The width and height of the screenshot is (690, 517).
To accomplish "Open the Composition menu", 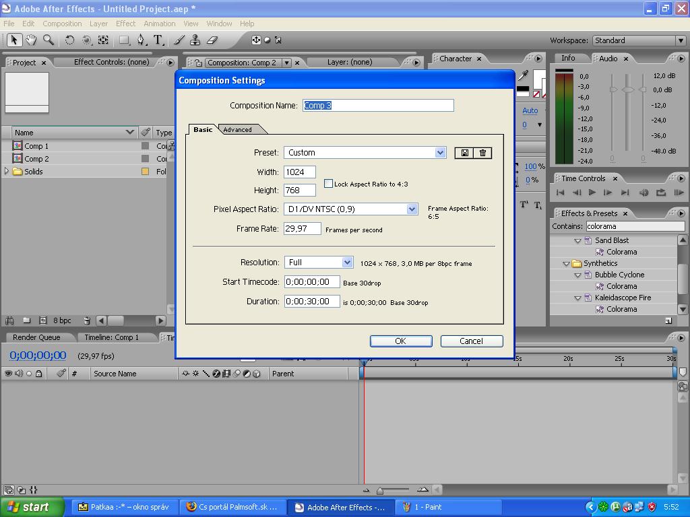I will (x=62, y=24).
